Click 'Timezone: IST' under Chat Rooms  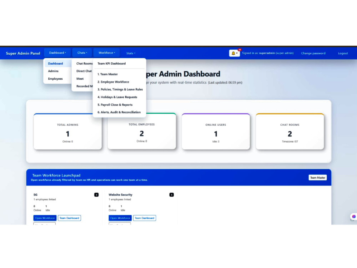[290, 142]
